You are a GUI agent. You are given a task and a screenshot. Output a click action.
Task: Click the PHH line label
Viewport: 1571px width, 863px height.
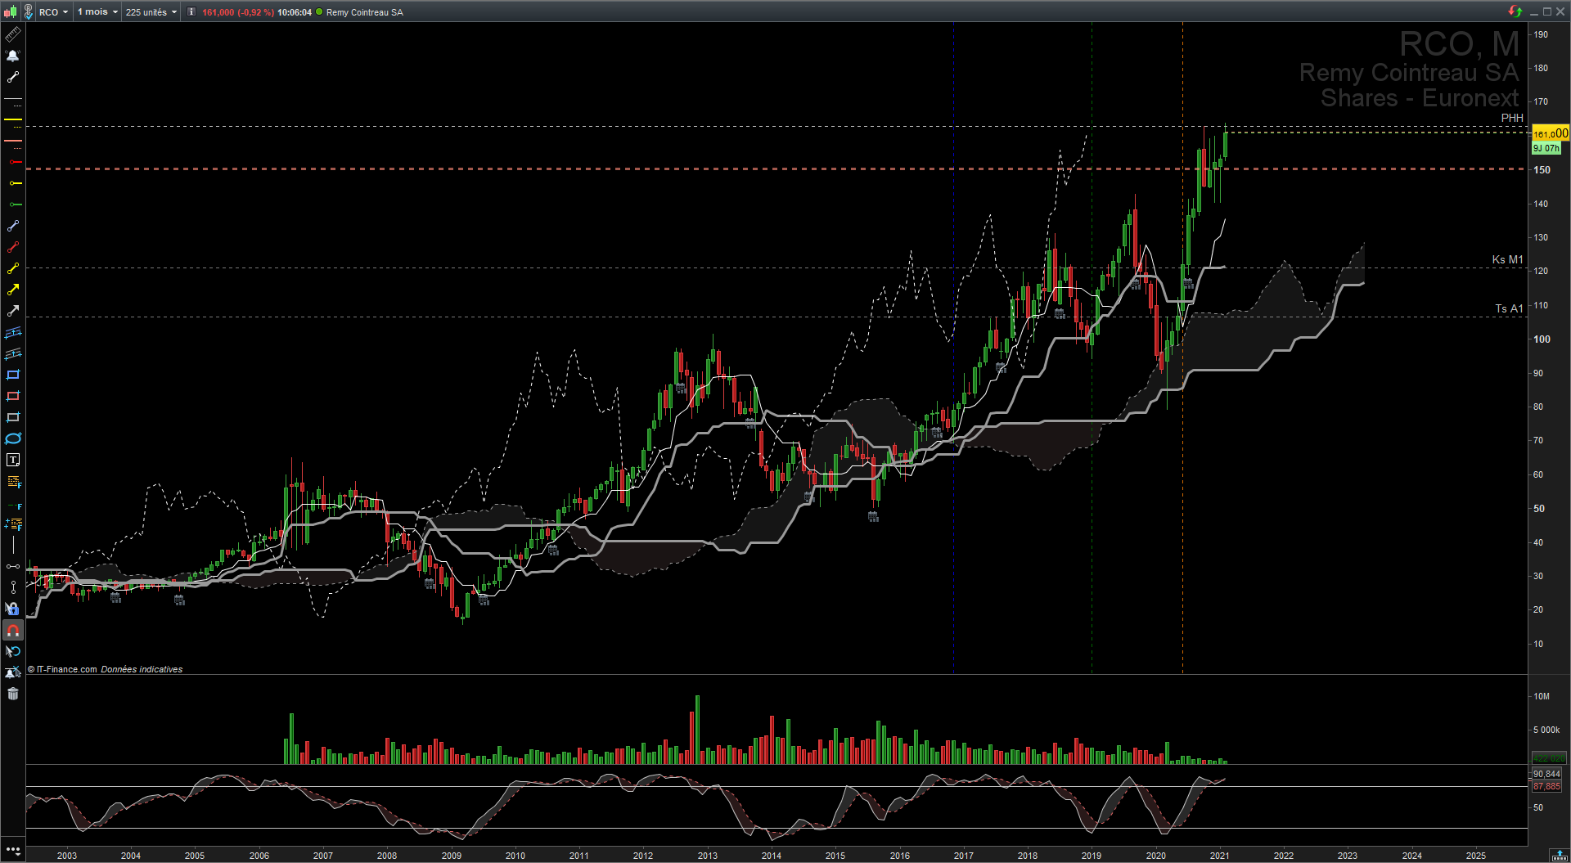click(1512, 118)
